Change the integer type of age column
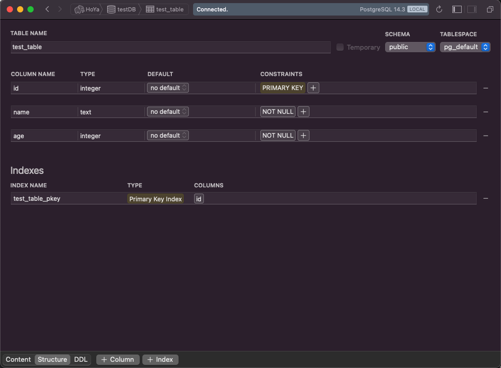 click(x=111, y=136)
